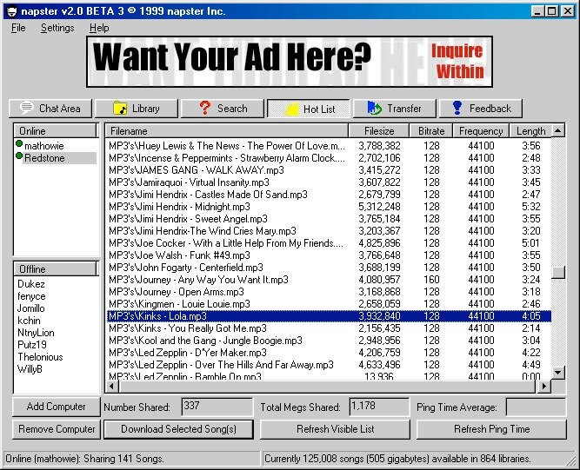This screenshot has width=580, height=470.
Task: Select highlighted Kinks Lola.mp3 row
Action: (x=329, y=316)
